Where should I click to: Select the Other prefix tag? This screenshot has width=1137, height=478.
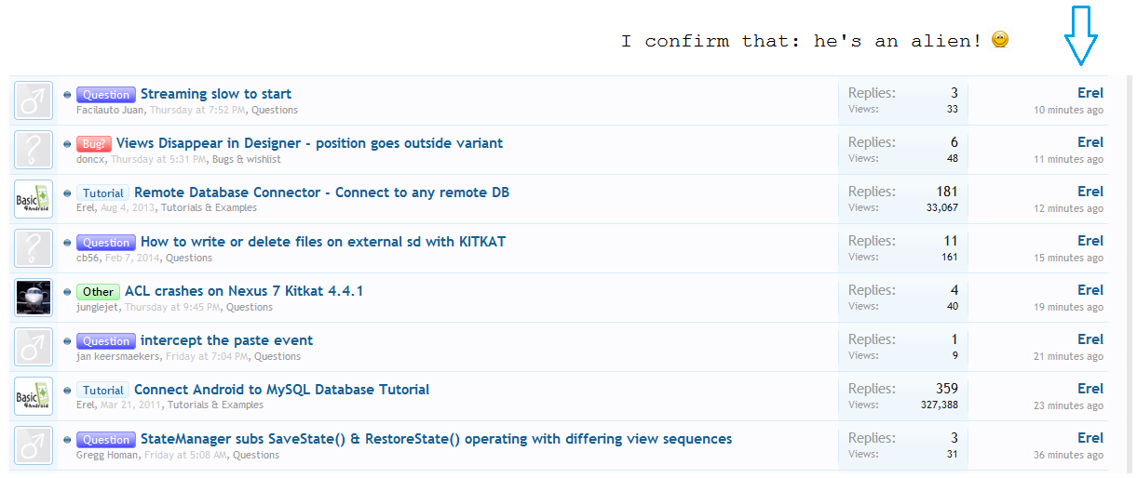[98, 292]
